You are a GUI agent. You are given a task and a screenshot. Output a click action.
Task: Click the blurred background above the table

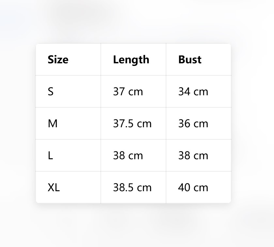coord(137,21)
